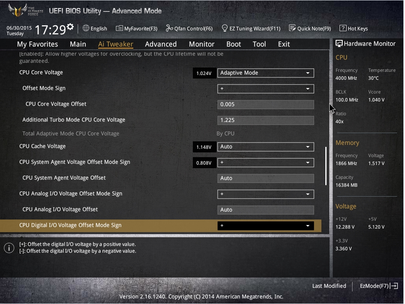Click the Qfan Control fan icon

click(169, 28)
